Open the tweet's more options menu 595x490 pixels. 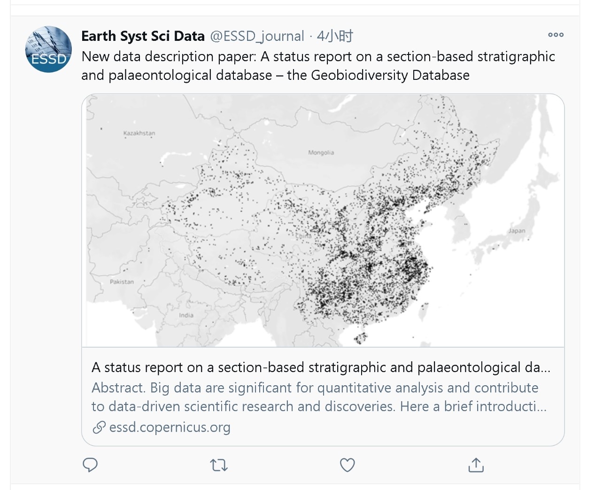coord(556,35)
